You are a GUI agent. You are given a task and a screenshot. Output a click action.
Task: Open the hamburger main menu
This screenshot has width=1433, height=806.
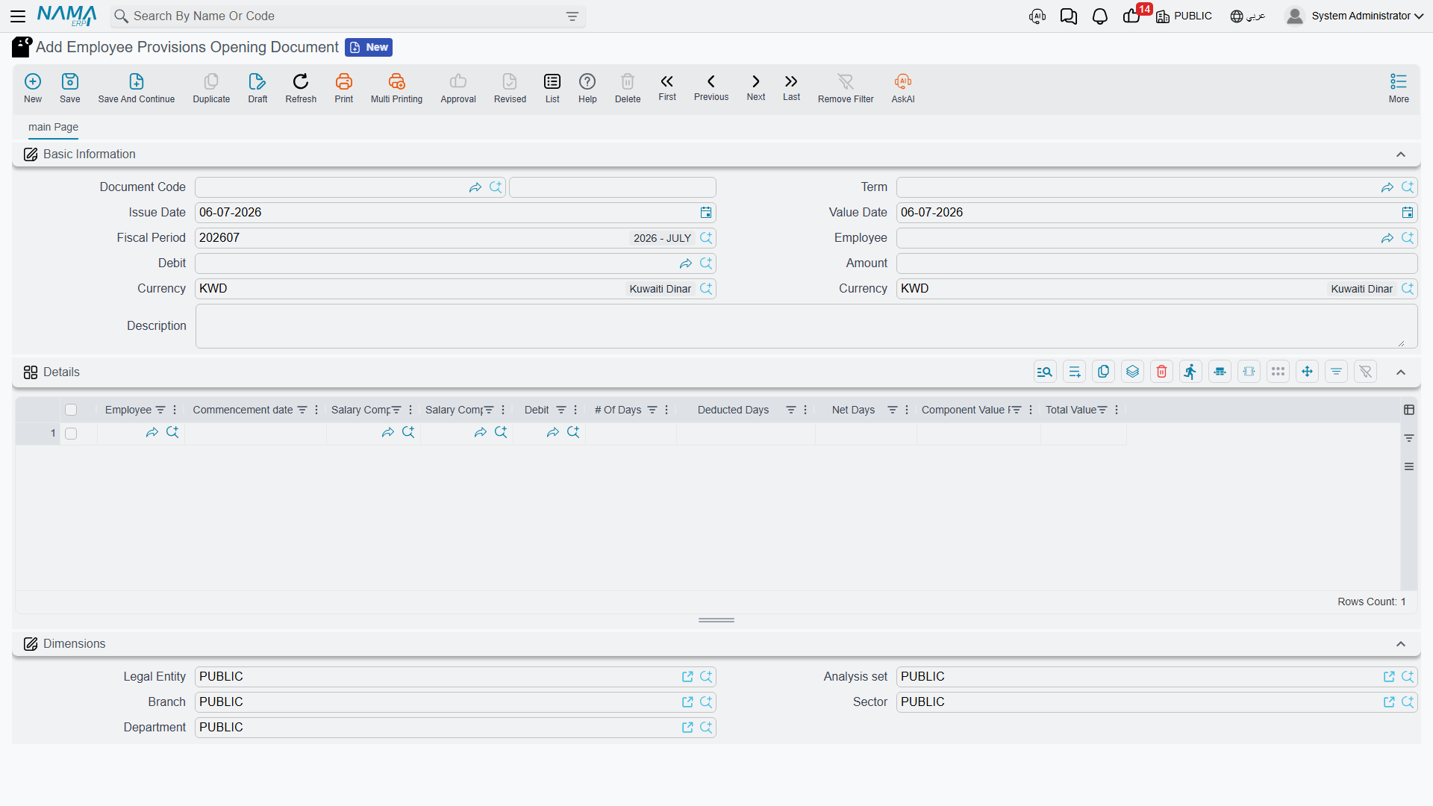pos(18,16)
